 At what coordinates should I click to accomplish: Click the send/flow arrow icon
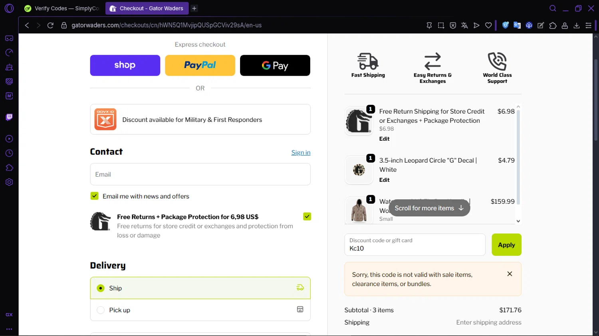click(x=476, y=25)
